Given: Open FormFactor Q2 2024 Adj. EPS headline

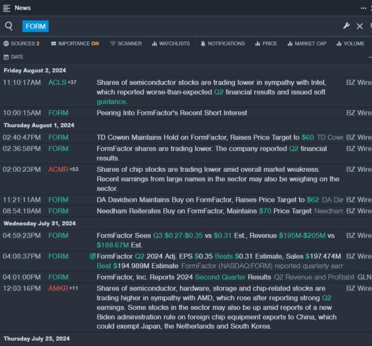Looking at the screenshot, I should click(x=219, y=261).
